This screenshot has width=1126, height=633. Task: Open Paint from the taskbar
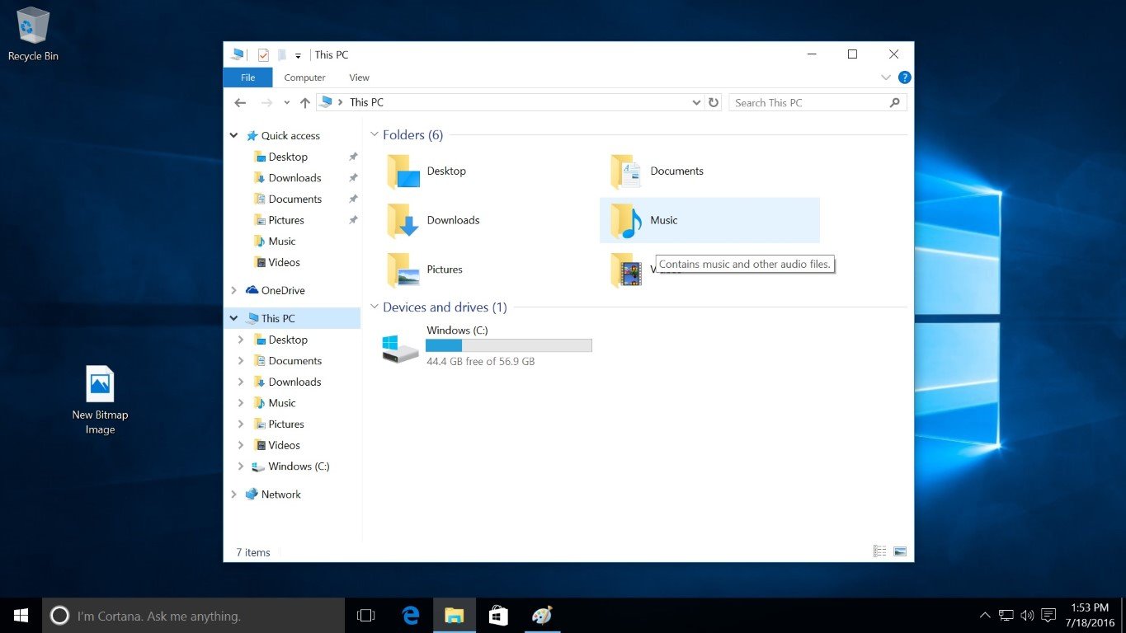(x=541, y=616)
